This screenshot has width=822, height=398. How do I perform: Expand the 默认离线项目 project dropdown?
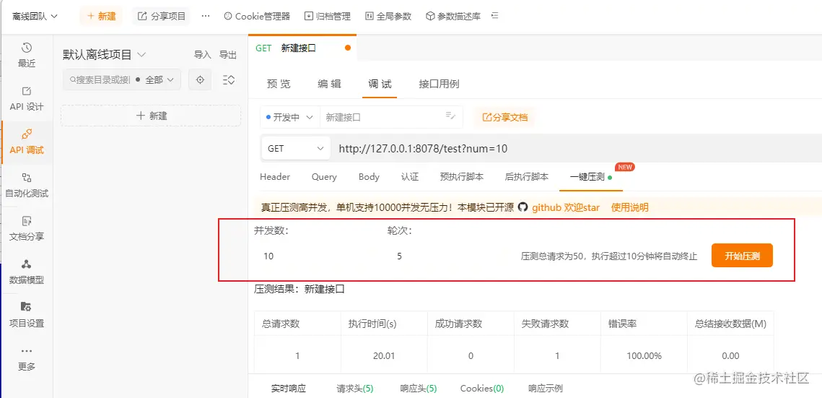(x=105, y=54)
